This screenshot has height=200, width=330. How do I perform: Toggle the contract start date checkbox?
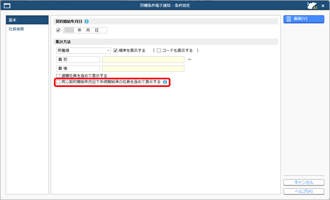pos(58,30)
